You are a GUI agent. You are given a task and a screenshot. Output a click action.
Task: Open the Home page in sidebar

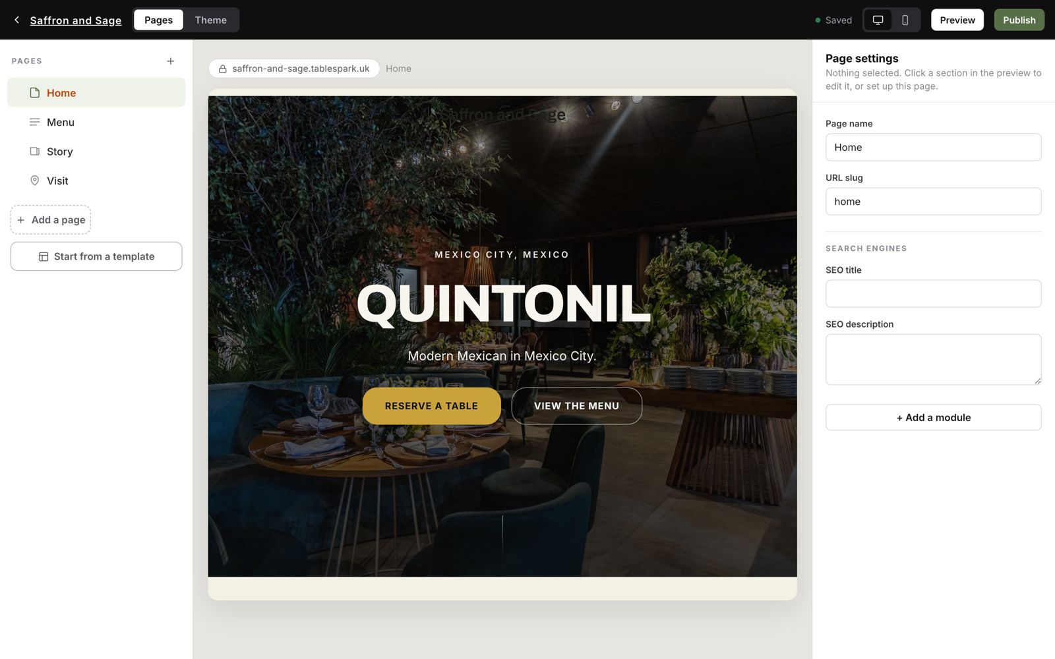tap(96, 93)
